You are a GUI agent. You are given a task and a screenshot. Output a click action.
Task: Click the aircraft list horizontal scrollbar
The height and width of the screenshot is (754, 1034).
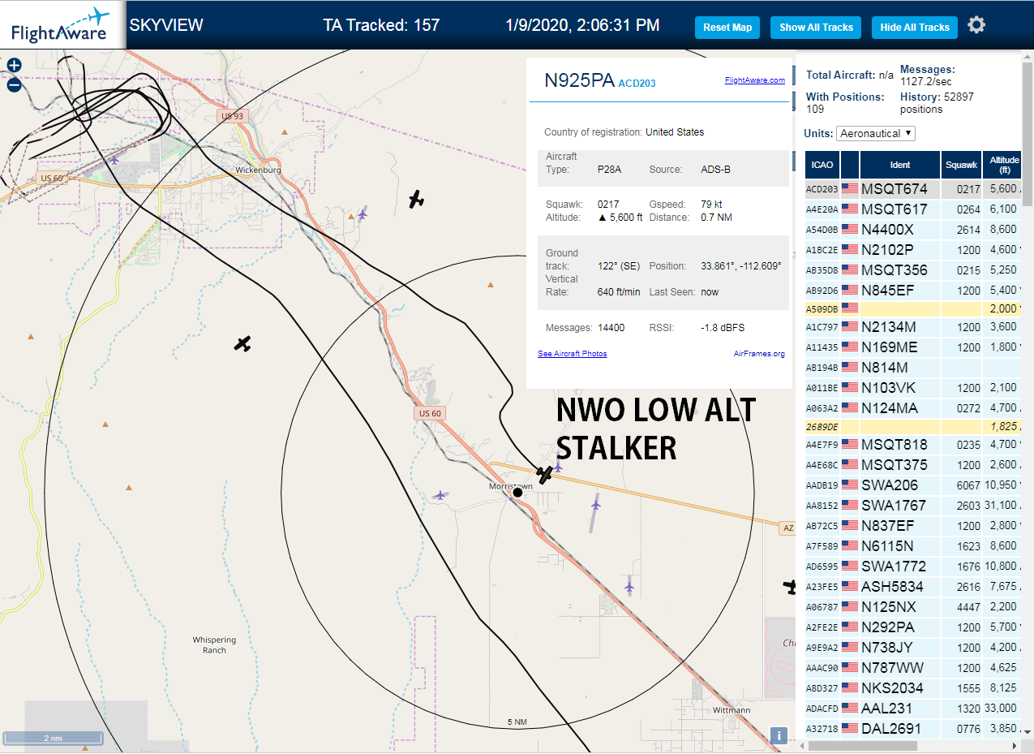(x=861, y=745)
